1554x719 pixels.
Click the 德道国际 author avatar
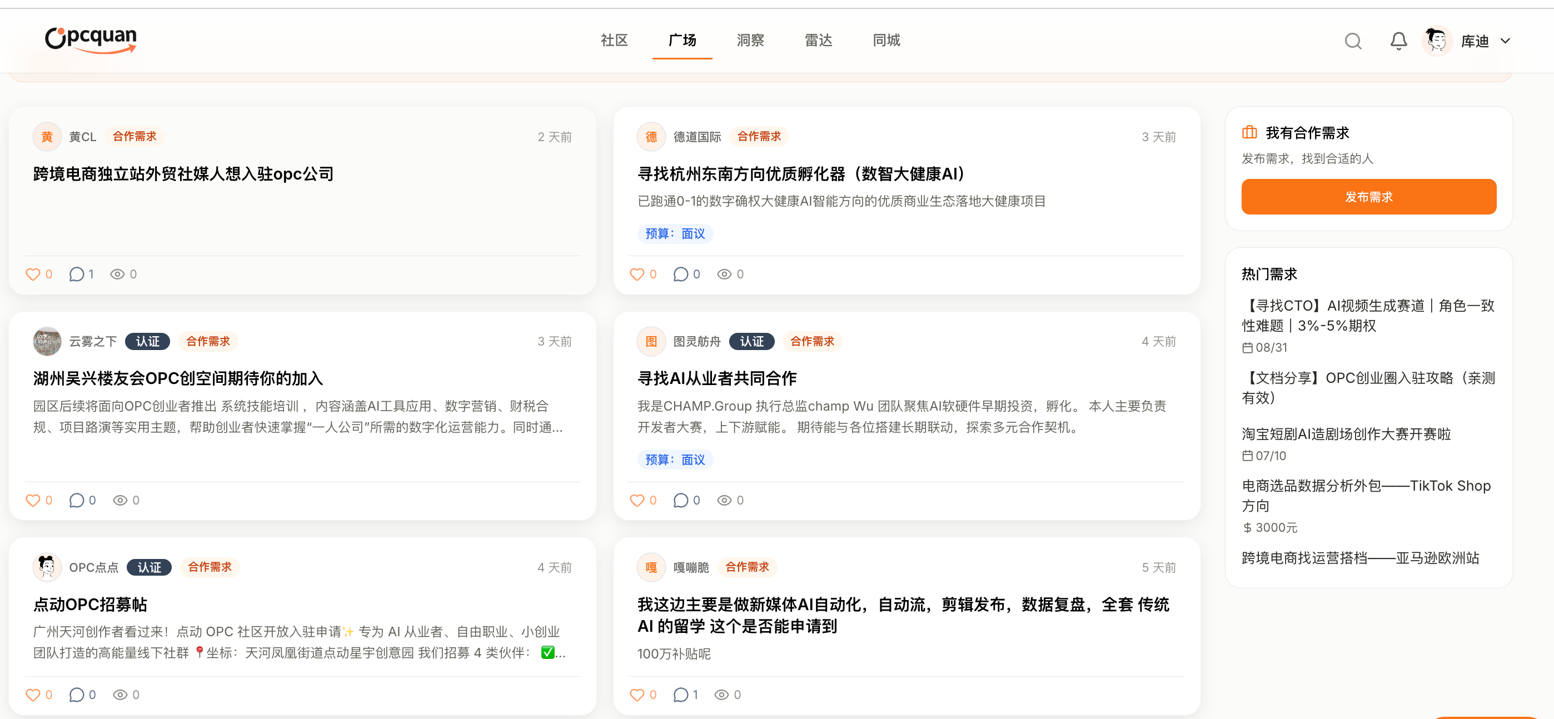point(651,137)
